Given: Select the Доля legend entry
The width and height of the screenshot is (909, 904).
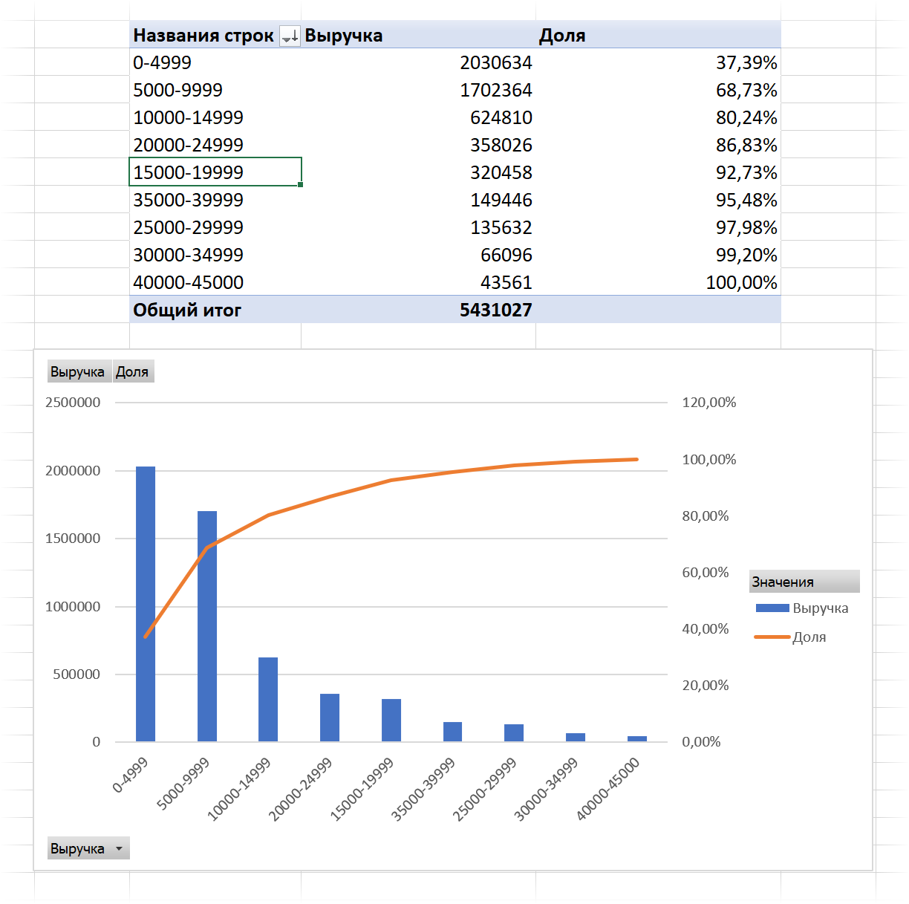Looking at the screenshot, I should (791, 637).
